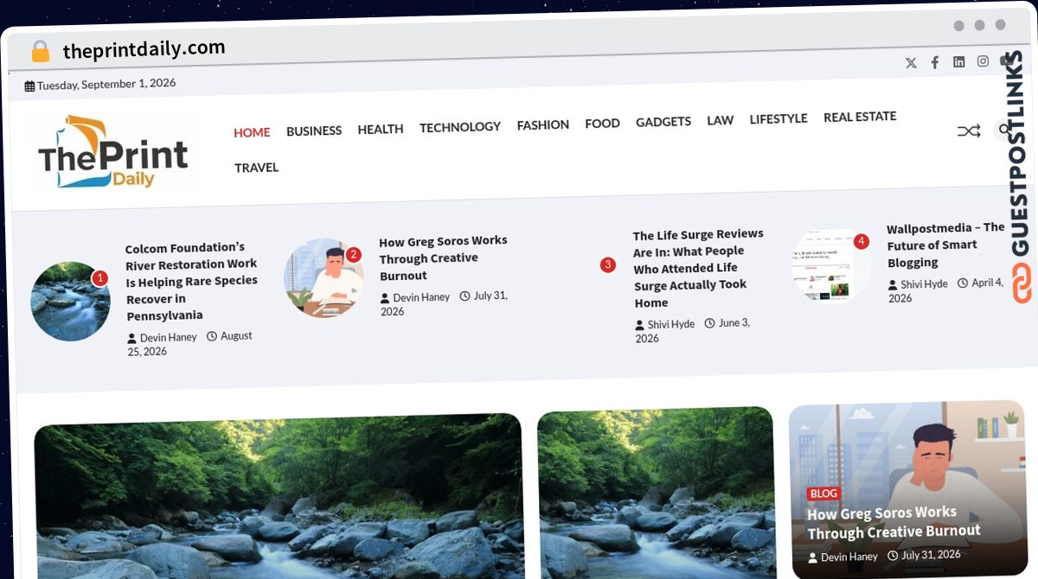The height and width of the screenshot is (579, 1038).
Task: Open the Instagram social icon
Action: [x=984, y=60]
